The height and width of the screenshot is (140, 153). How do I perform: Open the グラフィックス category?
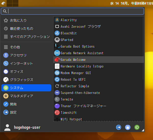pos(26,80)
